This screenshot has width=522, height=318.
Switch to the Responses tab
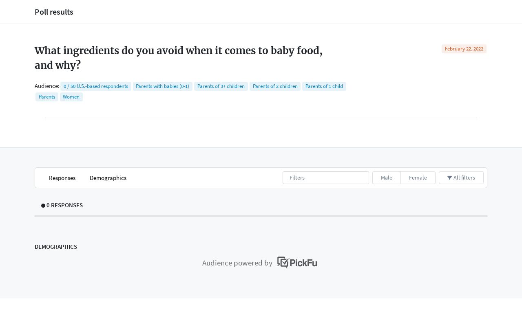(x=62, y=178)
